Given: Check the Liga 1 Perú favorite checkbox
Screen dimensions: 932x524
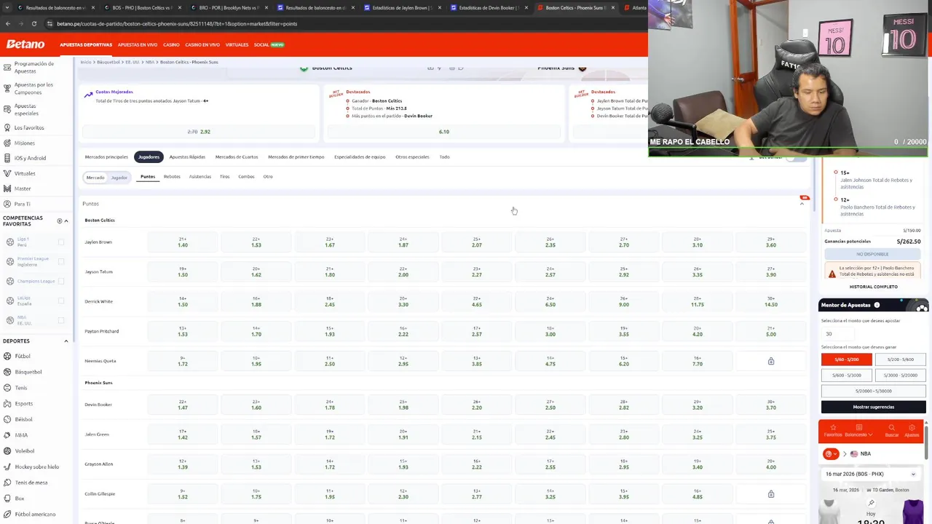Looking at the screenshot, I should coord(61,242).
